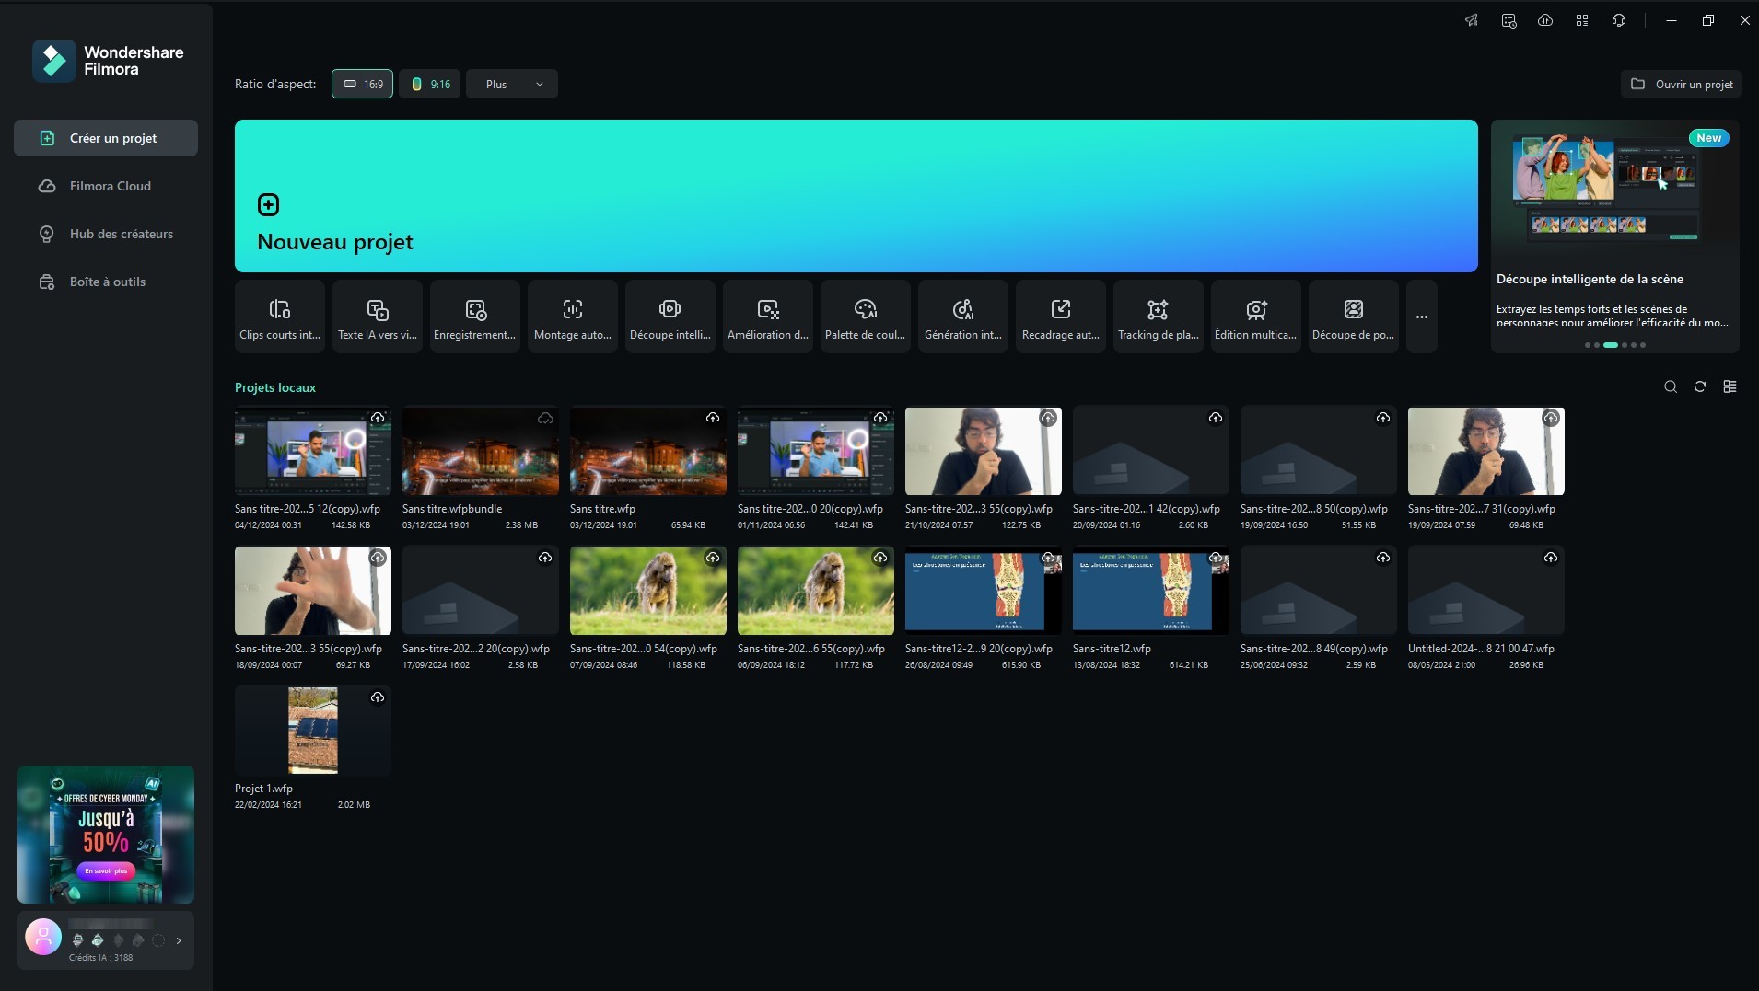Expand the Plus aspect ratio dropdown
The height and width of the screenshot is (991, 1759).
[512, 84]
